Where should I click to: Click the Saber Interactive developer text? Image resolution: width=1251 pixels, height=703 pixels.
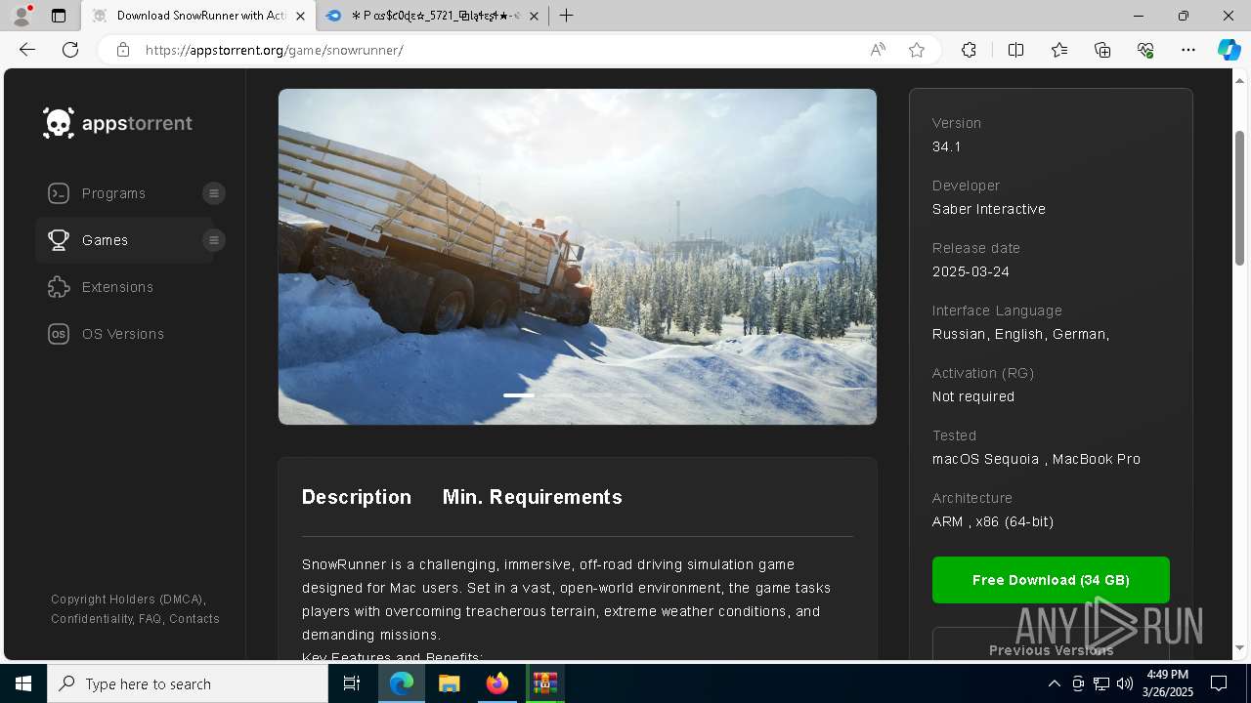989,209
